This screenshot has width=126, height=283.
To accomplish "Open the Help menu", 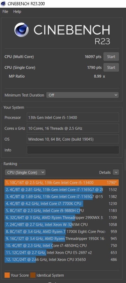I will 17,12.
